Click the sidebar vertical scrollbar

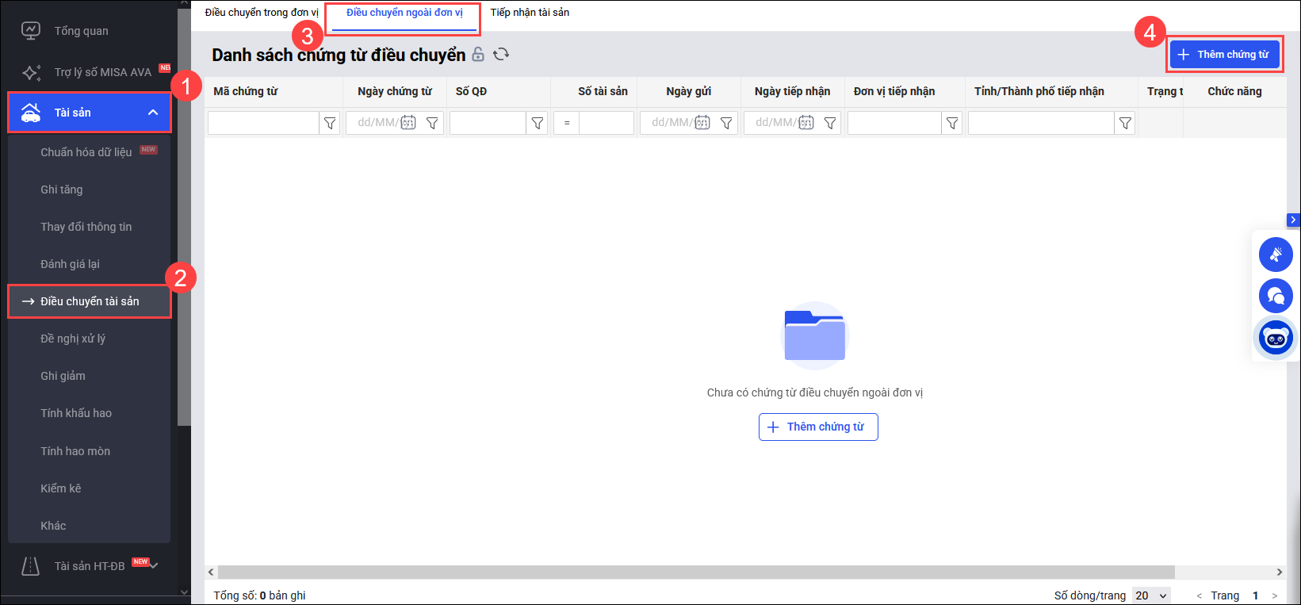[185, 218]
